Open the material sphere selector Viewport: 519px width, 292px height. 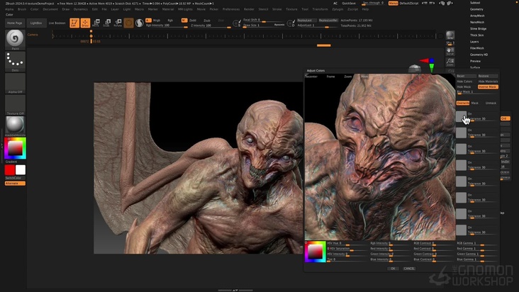pyautogui.click(x=15, y=125)
